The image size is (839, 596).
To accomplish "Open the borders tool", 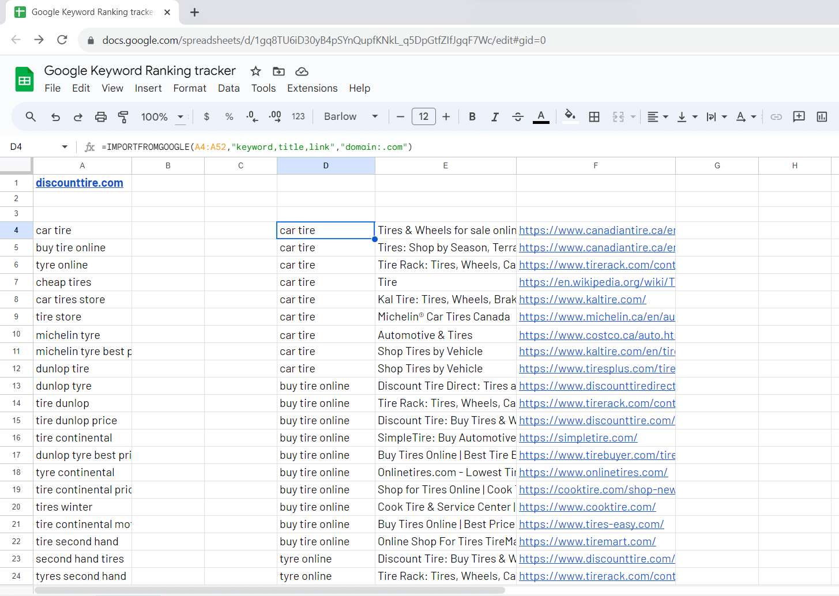I will coord(594,117).
